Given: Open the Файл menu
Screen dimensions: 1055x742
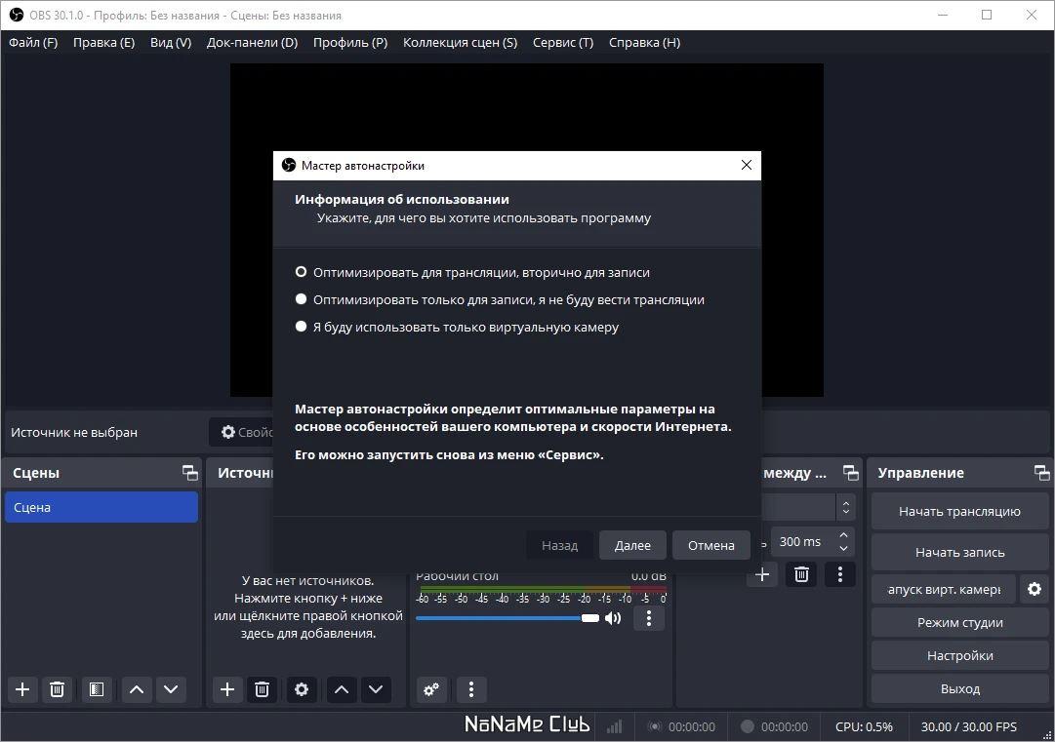Looking at the screenshot, I should coord(33,42).
